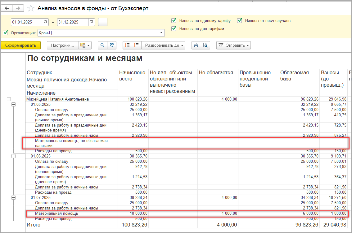Open period selection ellipsis button
Viewport: 352px width, 233px height.
click(103, 22)
